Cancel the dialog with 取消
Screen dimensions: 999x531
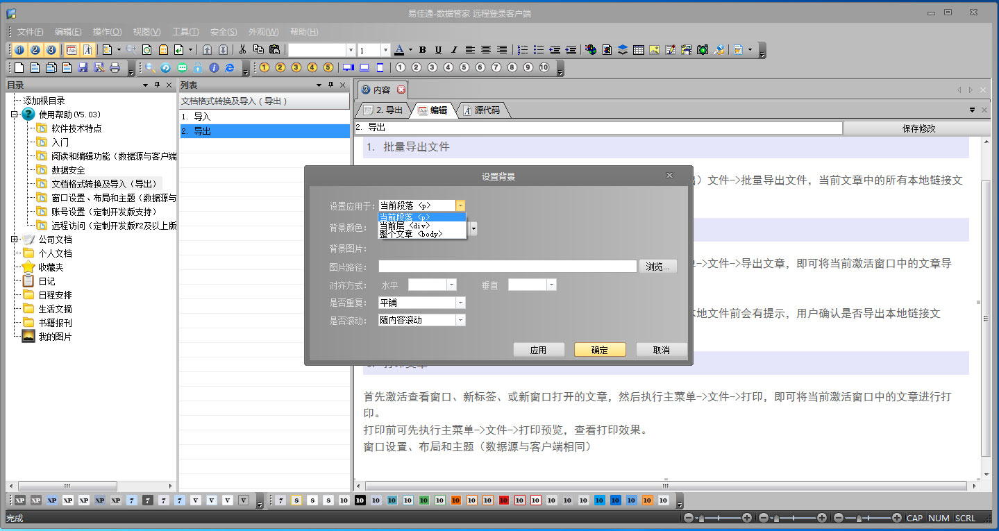pyautogui.click(x=661, y=350)
